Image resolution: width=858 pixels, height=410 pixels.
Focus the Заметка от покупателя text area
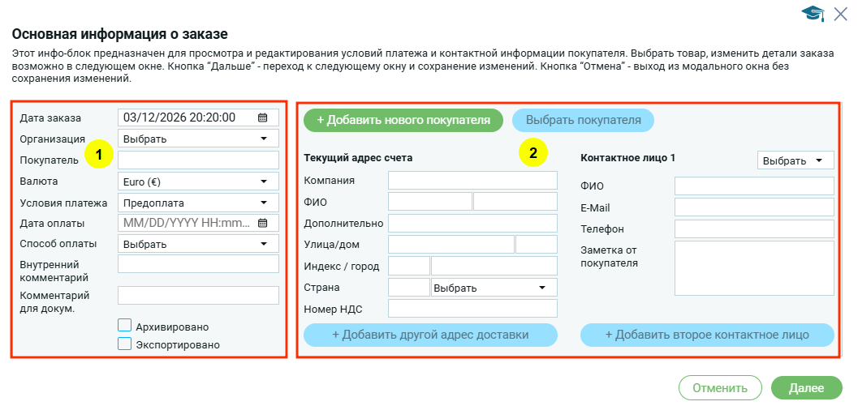point(754,268)
